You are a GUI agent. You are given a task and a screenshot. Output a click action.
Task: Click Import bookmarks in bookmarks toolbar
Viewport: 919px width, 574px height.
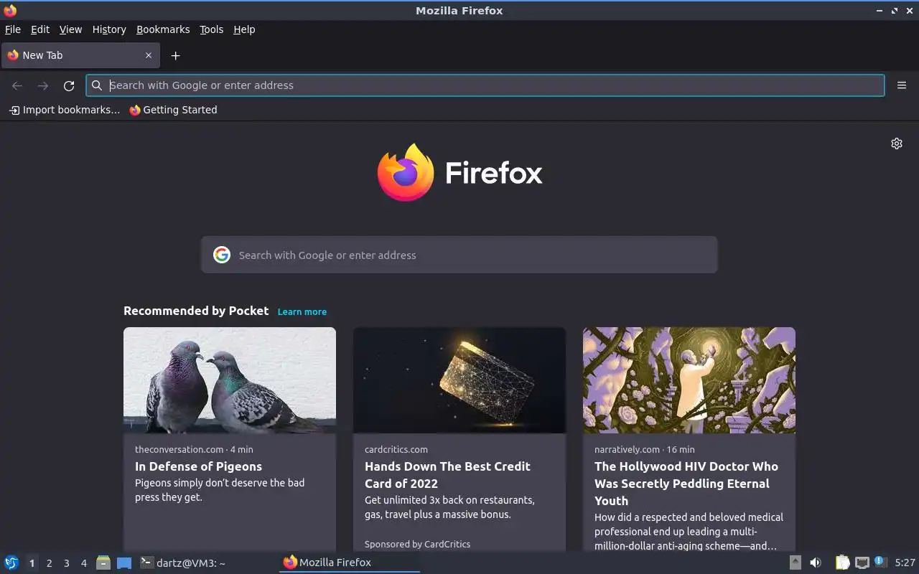tap(64, 110)
